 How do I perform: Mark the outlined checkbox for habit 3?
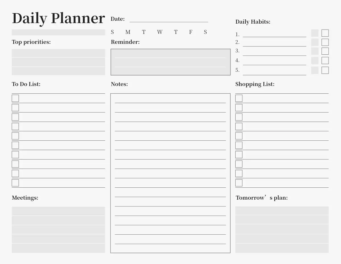pyautogui.click(x=325, y=51)
